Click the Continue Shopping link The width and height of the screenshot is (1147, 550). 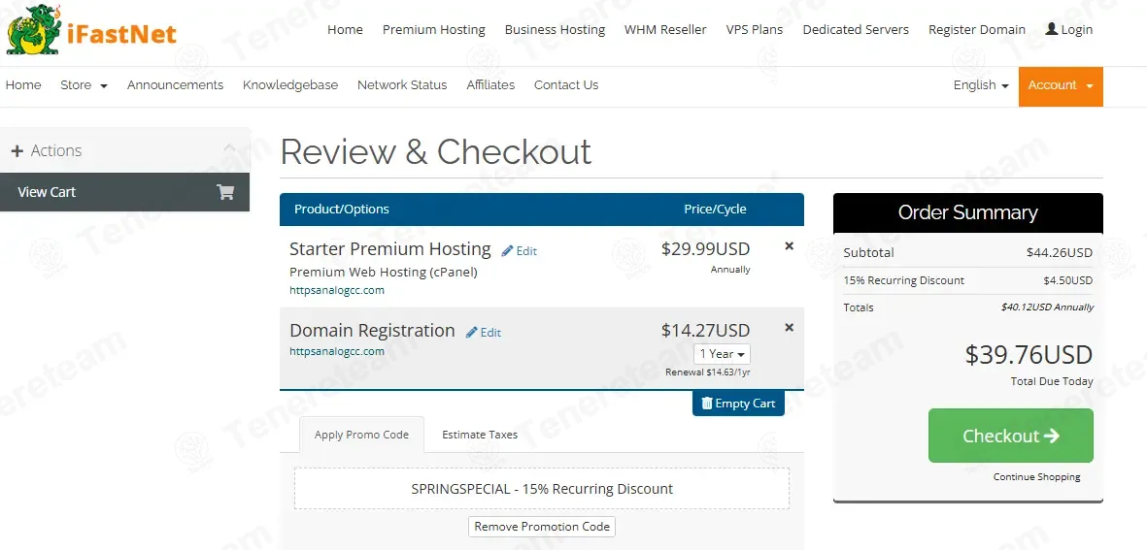(1036, 477)
